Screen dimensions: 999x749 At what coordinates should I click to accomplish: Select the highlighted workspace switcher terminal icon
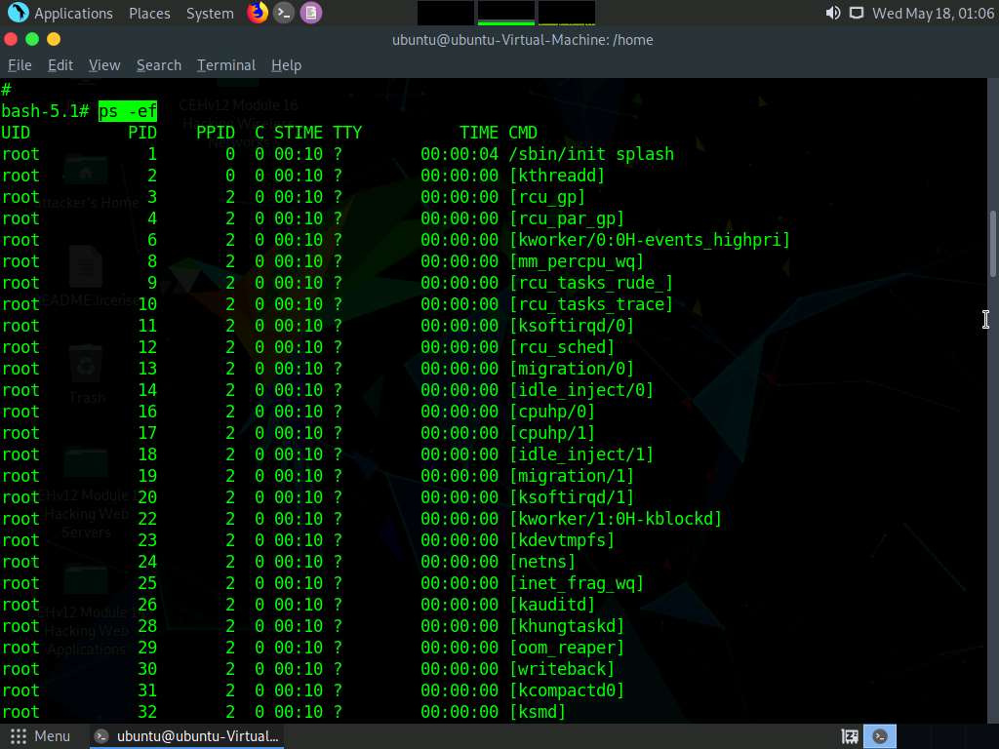(x=880, y=736)
